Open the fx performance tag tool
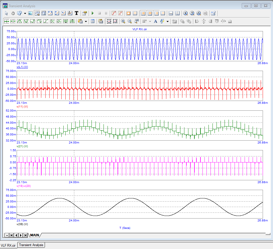The width and height of the screenshot is (273, 249). tap(70, 13)
